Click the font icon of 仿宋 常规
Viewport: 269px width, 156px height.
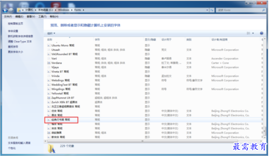(x=49, y=111)
